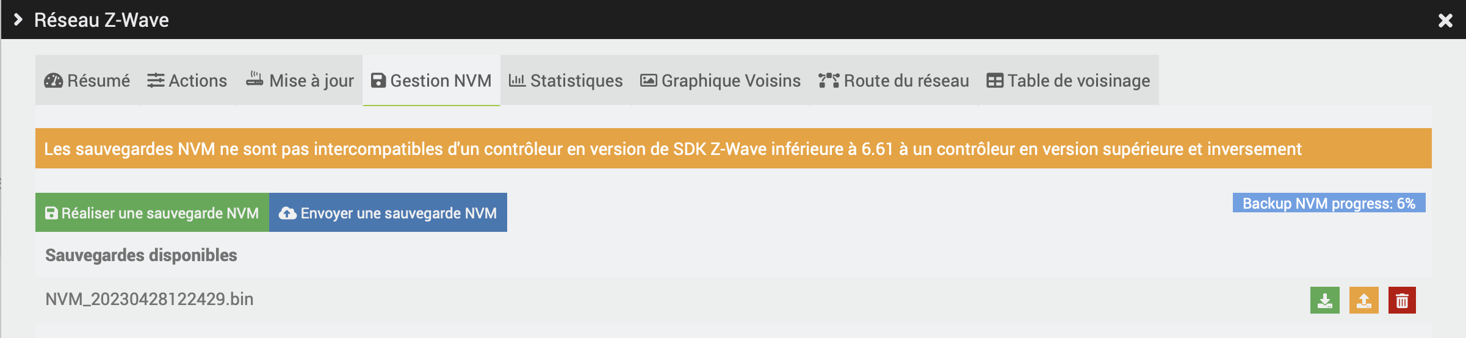Click the router icon beside Mise à jour
The height and width of the screenshot is (338, 1466).
point(255,80)
